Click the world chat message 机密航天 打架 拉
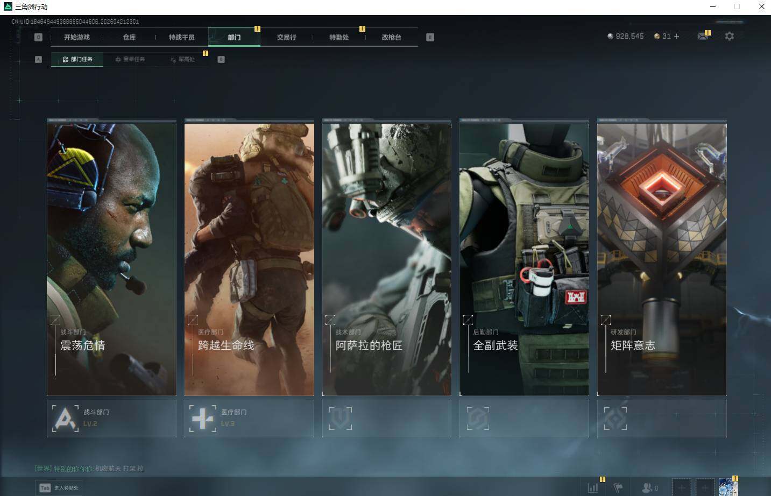This screenshot has height=496, width=771. coord(119,469)
